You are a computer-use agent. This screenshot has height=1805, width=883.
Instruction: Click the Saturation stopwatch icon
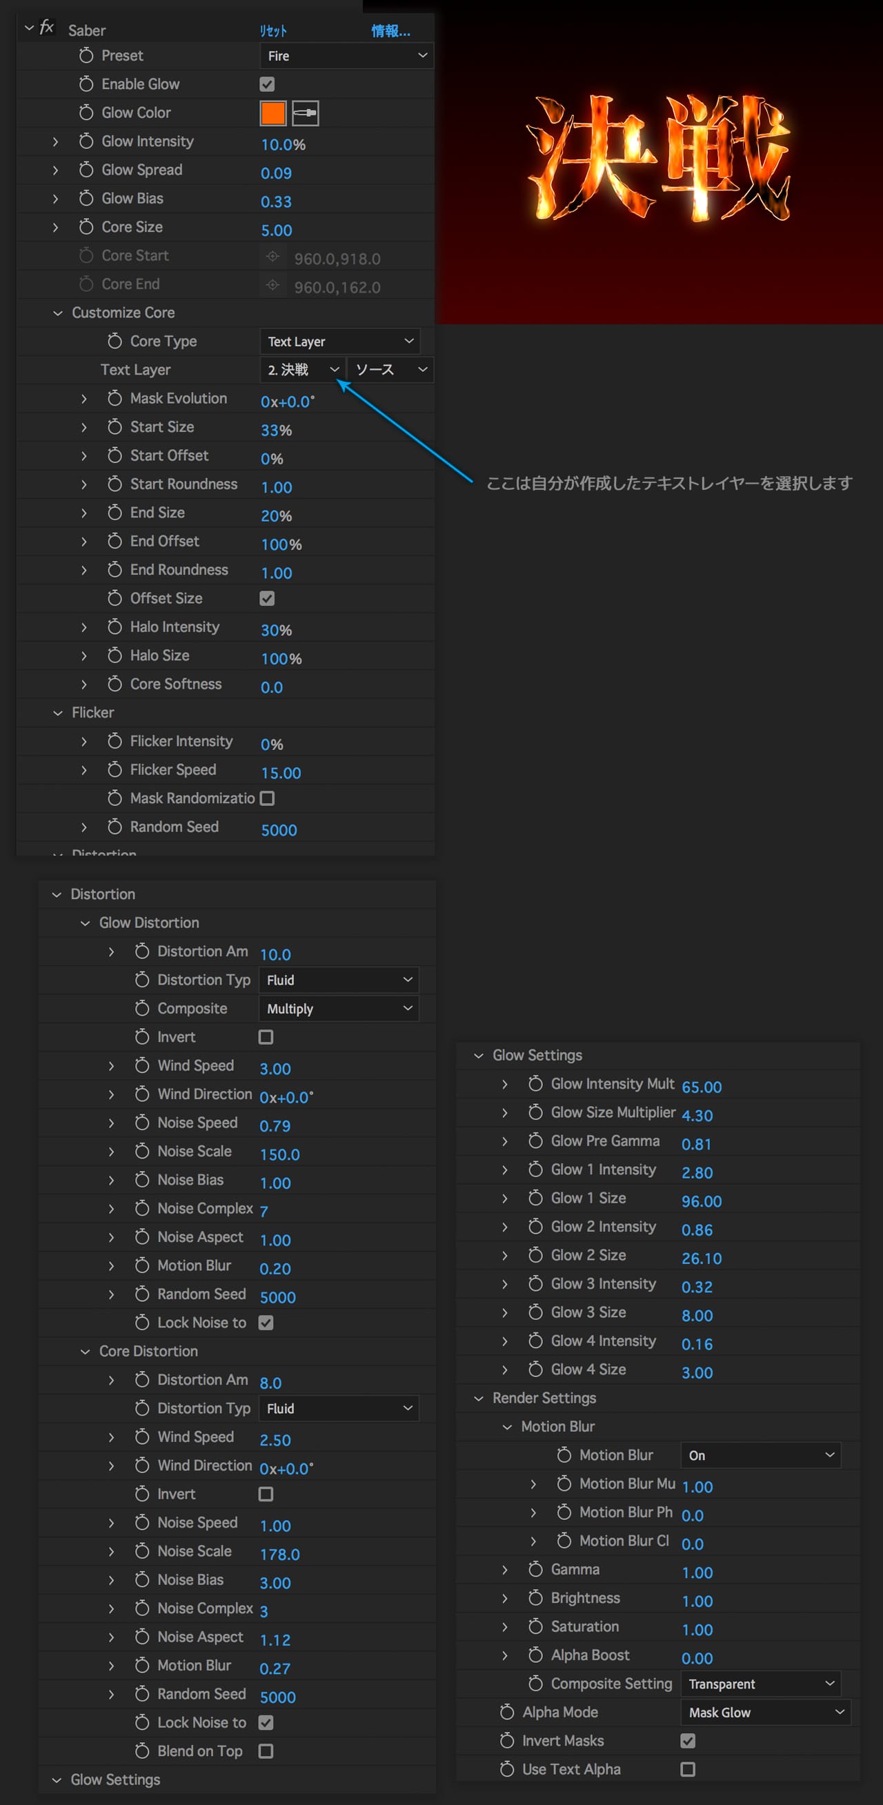[535, 1626]
